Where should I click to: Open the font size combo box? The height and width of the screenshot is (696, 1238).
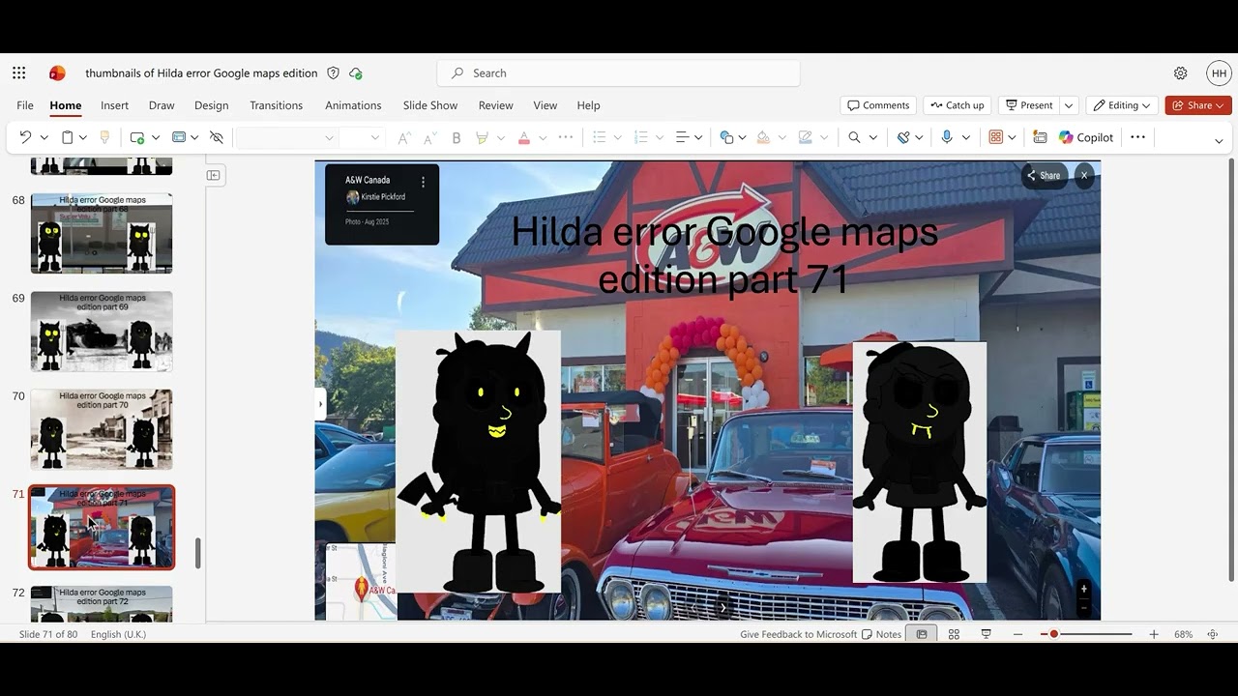point(361,137)
